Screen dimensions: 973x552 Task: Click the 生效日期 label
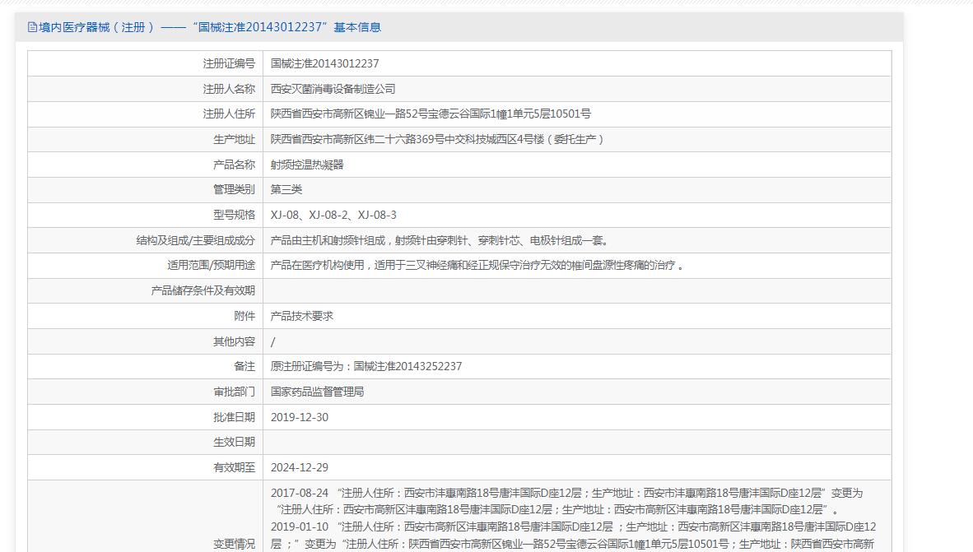click(x=234, y=443)
